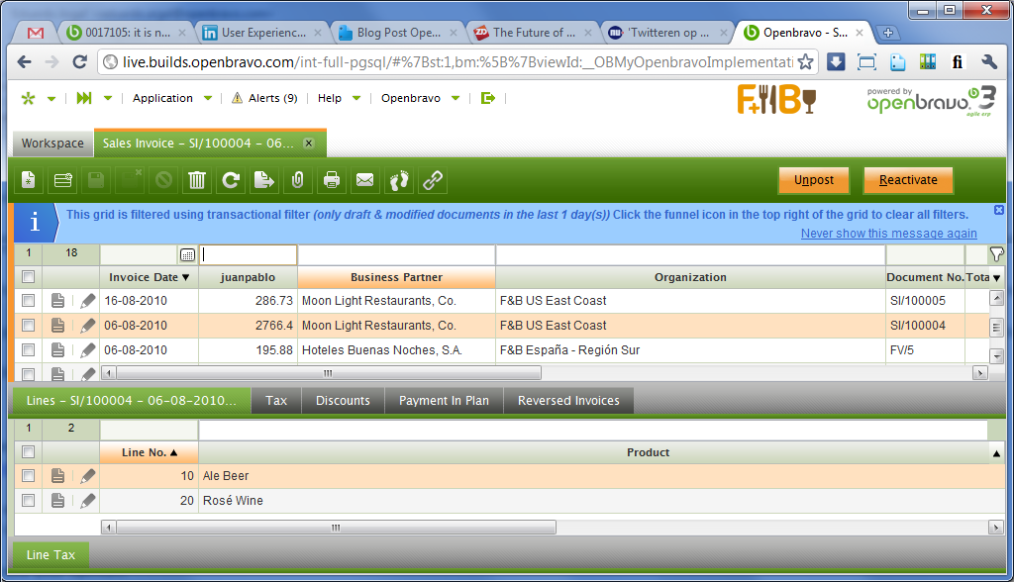The image size is (1014, 582).
Task: Open form view for Ale Beer line
Action: (57, 476)
